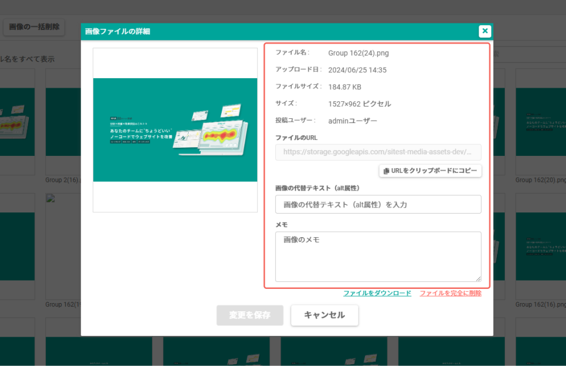Click the large image preview in dialog
The height and width of the screenshot is (366, 566).
tap(175, 129)
